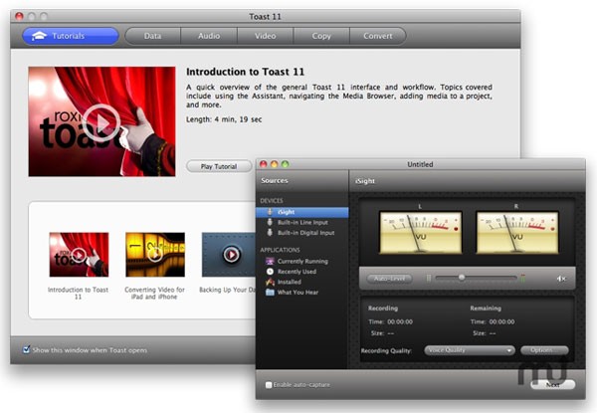Screen dimensions: 597x413
Task: Click the Recording Time 00:00:00 value
Action: (400, 321)
